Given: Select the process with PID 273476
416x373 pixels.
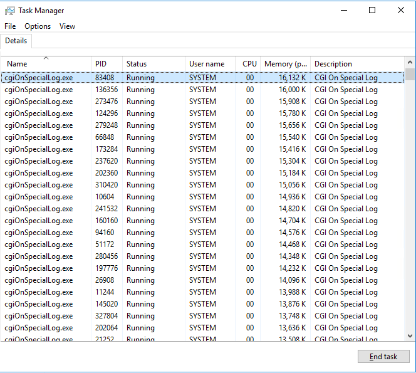Looking at the screenshot, I should point(202,102).
